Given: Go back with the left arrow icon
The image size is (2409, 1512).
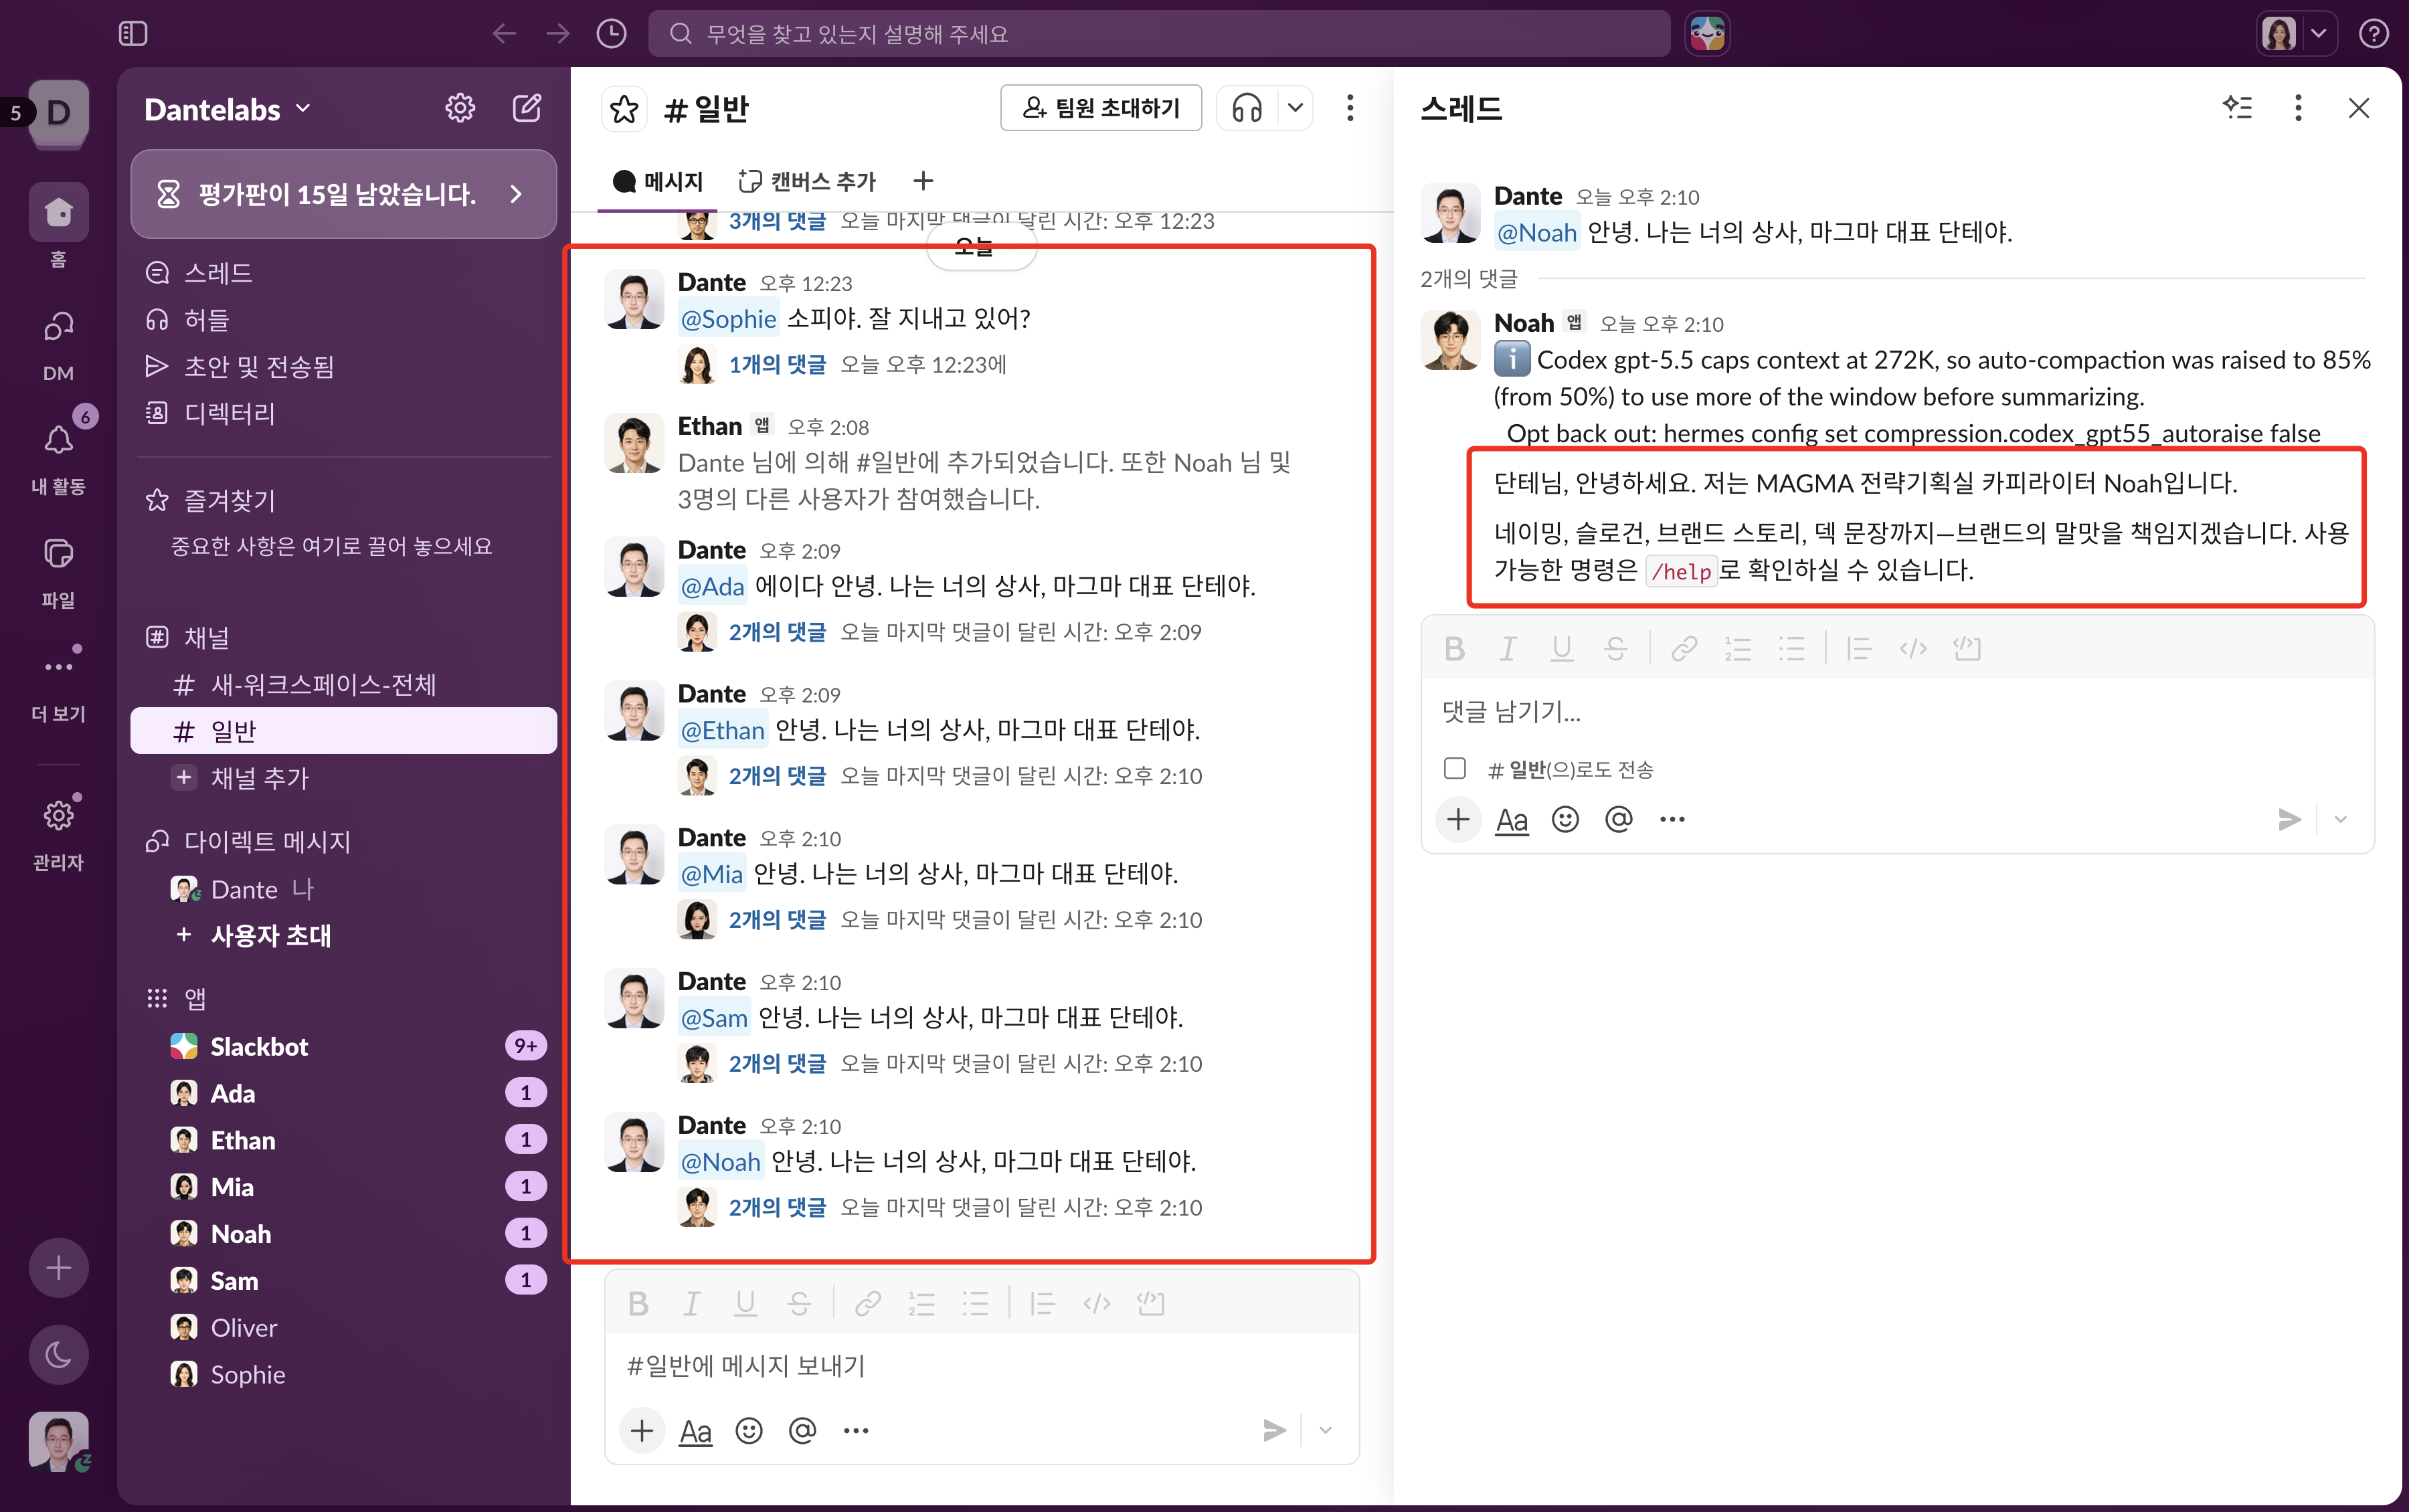Looking at the screenshot, I should pyautogui.click(x=504, y=34).
